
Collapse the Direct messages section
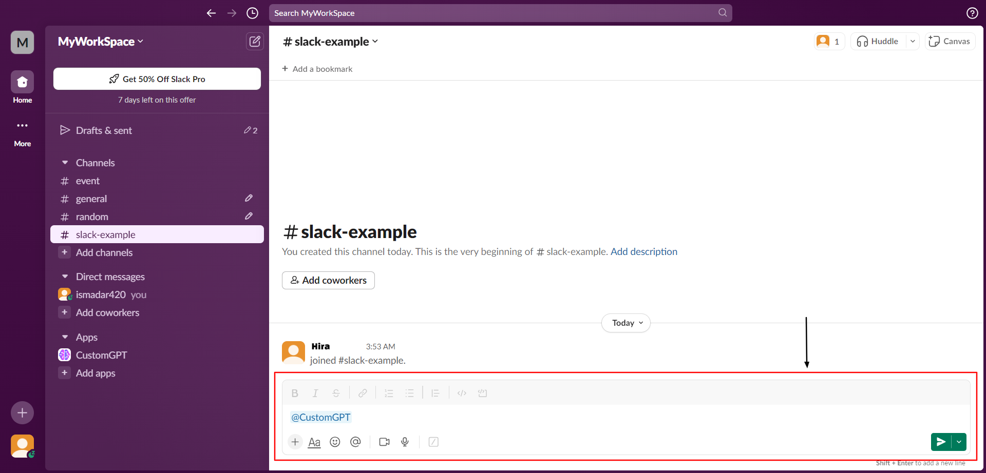coord(65,277)
